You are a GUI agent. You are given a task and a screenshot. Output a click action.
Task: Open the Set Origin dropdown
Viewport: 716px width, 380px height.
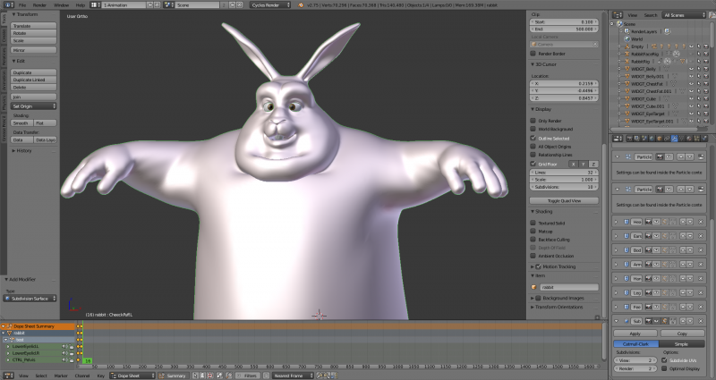(34, 106)
